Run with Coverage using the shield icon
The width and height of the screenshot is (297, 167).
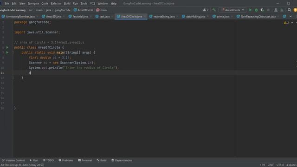pyautogui.click(x=262, y=10)
